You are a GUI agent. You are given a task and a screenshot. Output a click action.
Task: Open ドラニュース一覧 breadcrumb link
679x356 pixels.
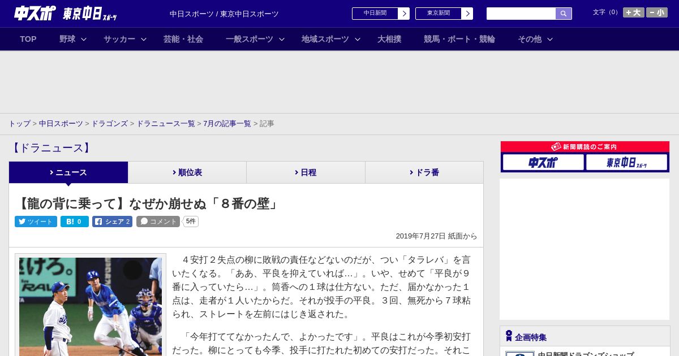pyautogui.click(x=166, y=124)
